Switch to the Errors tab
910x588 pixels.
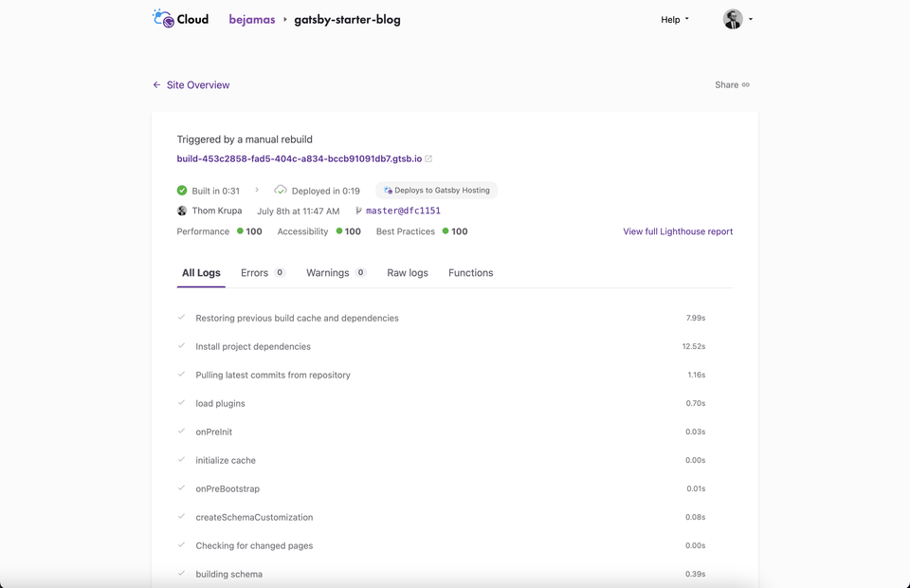263,273
